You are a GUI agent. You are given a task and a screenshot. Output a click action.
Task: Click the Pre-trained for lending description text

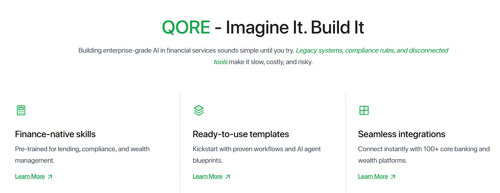coord(82,154)
